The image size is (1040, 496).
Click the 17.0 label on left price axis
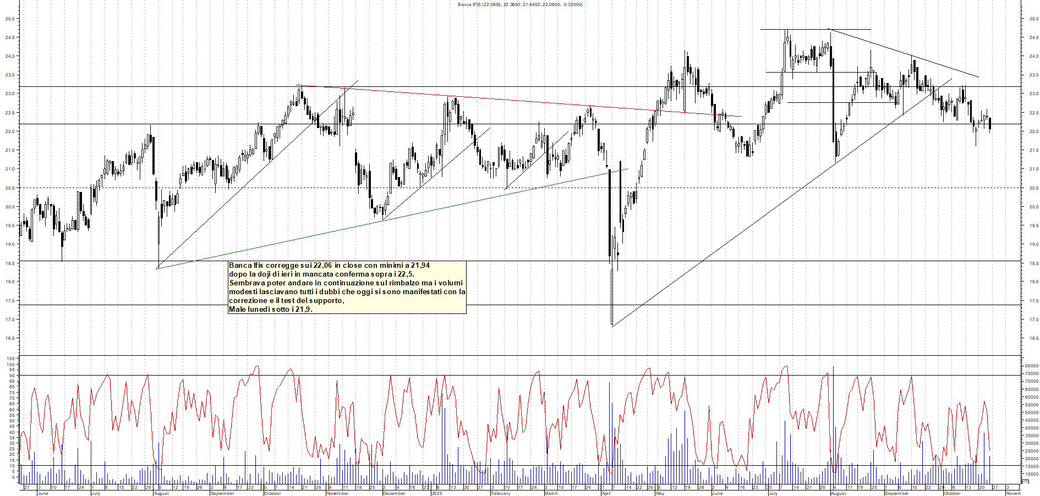10,319
